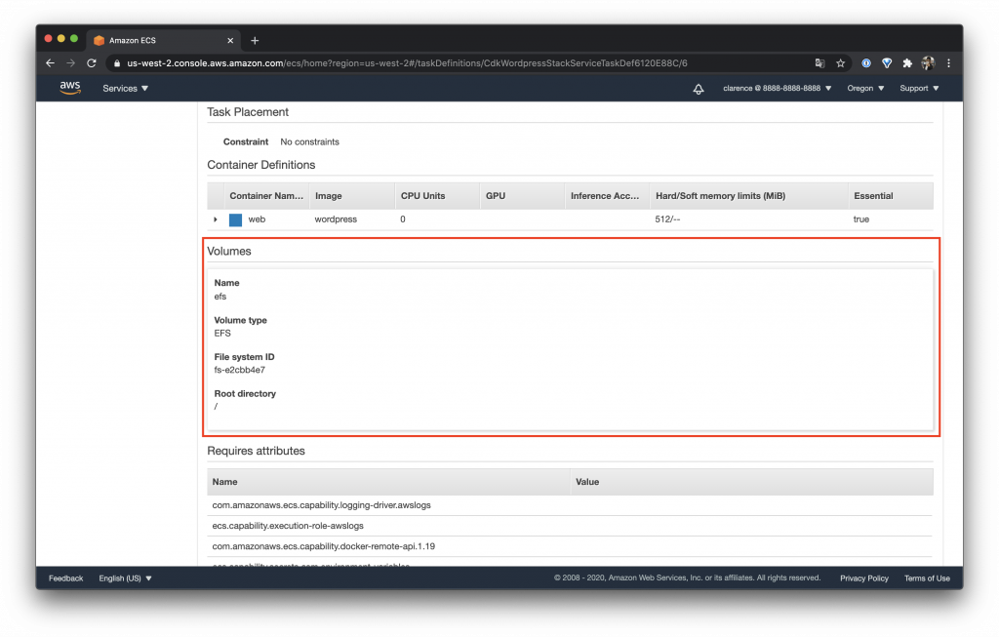Select the Amazon ECS browser tab

(x=163, y=41)
